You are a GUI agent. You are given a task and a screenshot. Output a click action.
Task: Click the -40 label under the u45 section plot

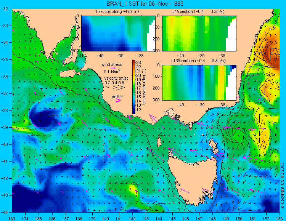click(x=181, y=56)
